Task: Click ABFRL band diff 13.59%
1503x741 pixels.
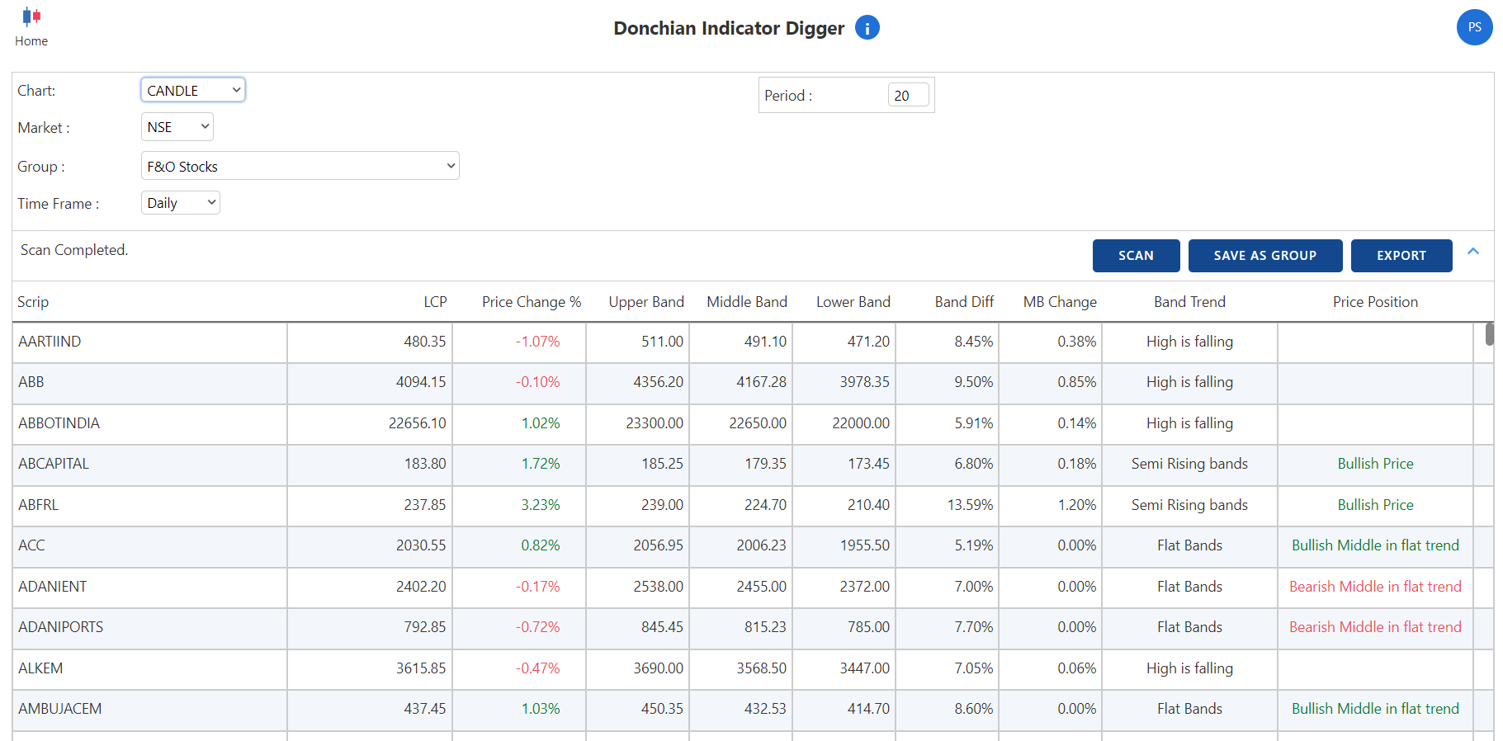Action: coord(970,505)
